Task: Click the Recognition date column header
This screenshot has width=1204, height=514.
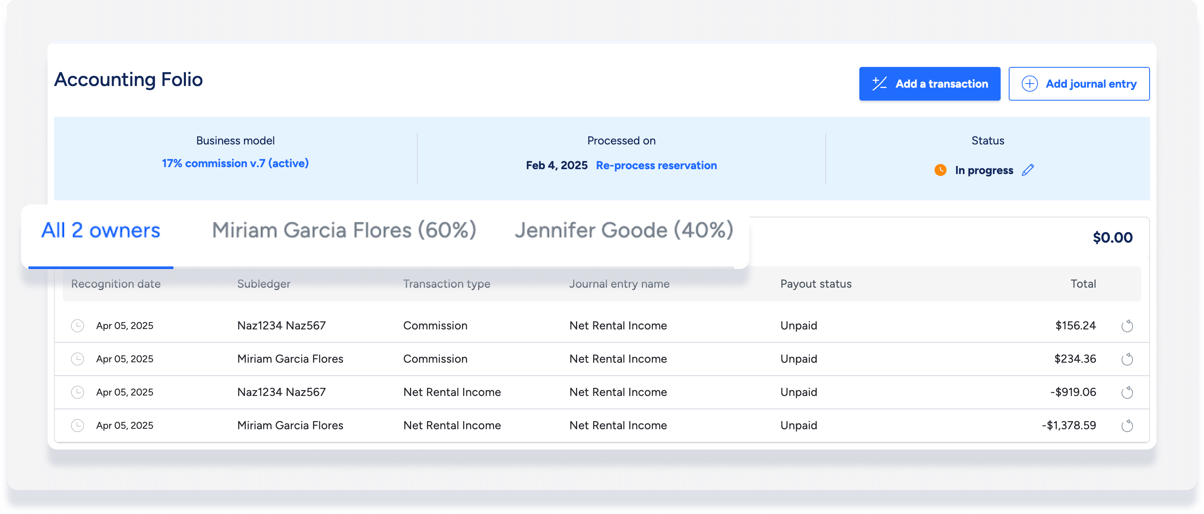Action: click(116, 284)
